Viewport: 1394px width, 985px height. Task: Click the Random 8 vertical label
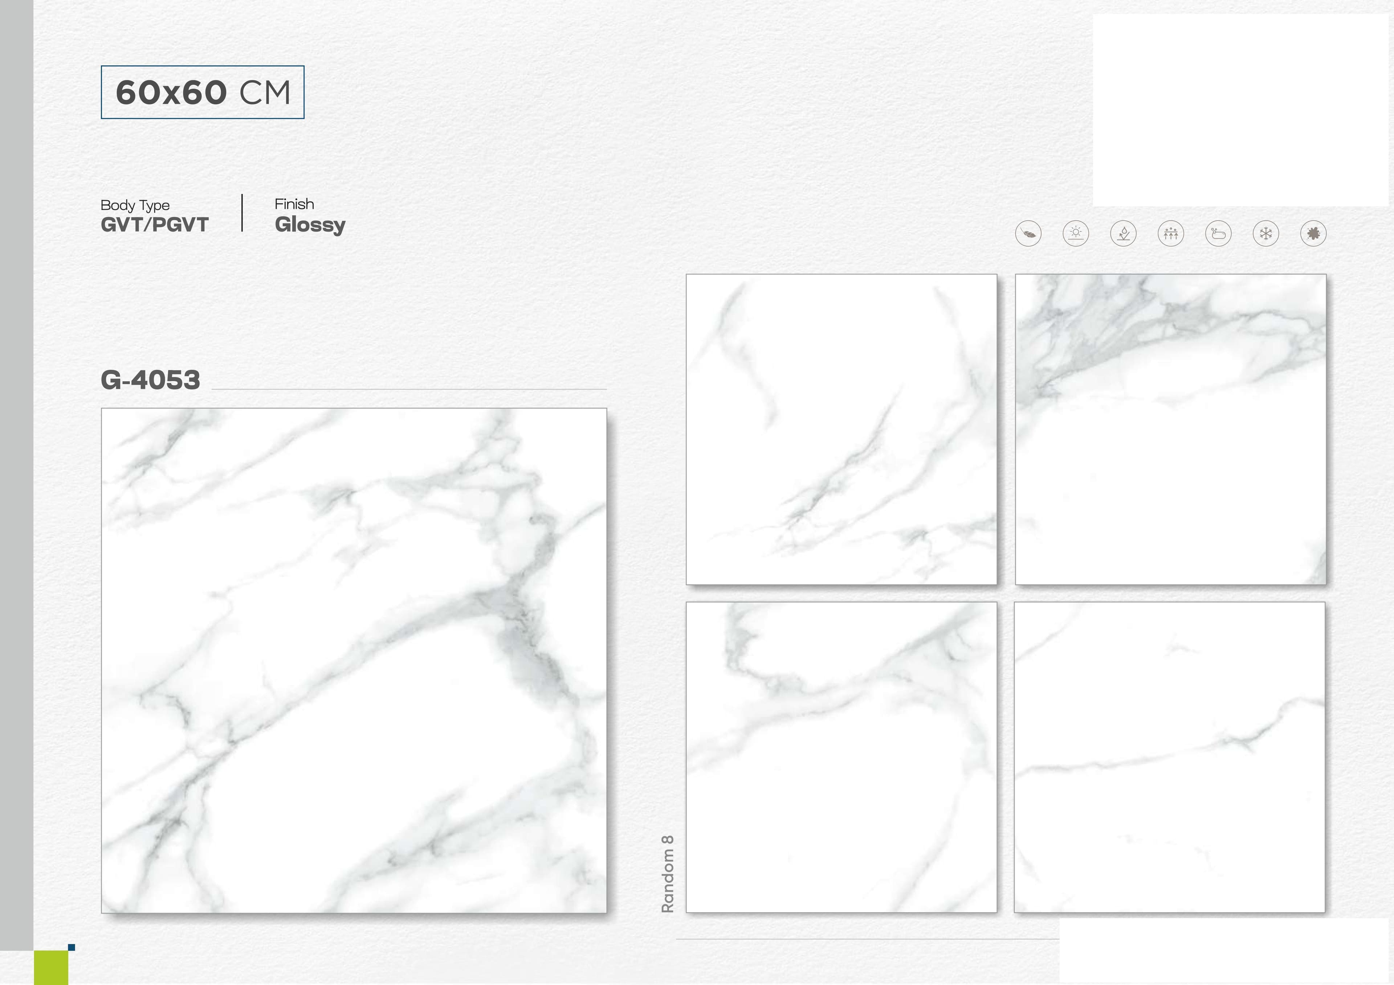(667, 874)
